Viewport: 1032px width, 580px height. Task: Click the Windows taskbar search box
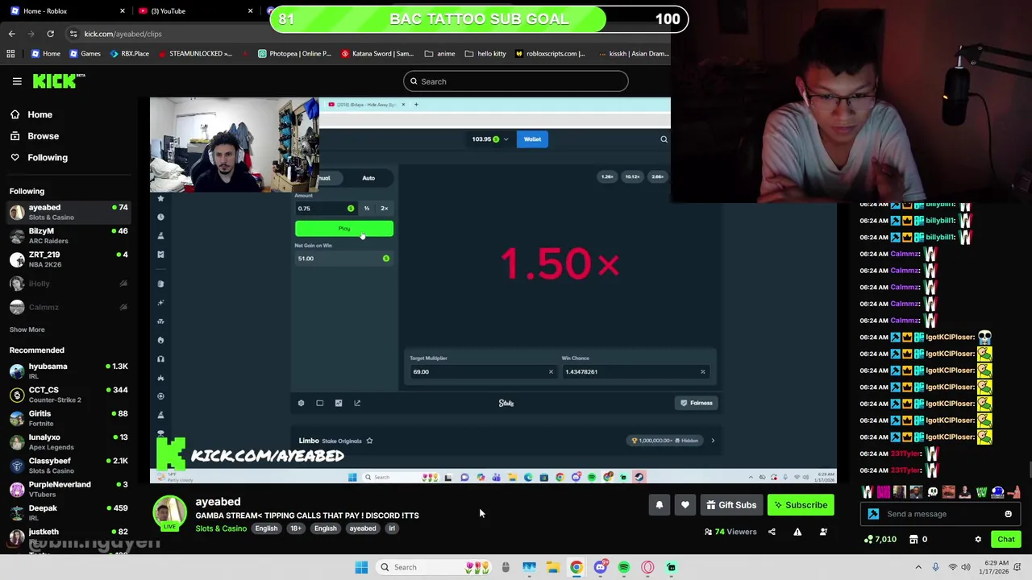point(435,567)
